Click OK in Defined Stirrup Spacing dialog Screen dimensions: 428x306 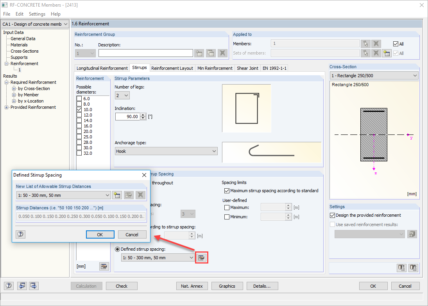click(100, 234)
